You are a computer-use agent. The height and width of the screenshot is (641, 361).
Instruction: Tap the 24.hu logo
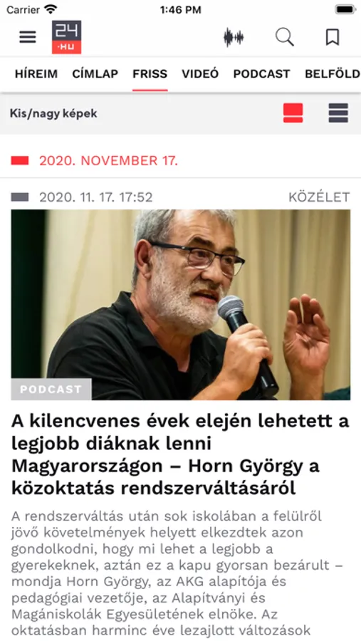67,37
